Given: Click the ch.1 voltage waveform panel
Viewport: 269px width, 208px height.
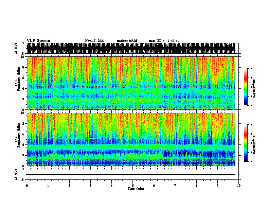Looking at the screenshot, I should [x=131, y=48].
